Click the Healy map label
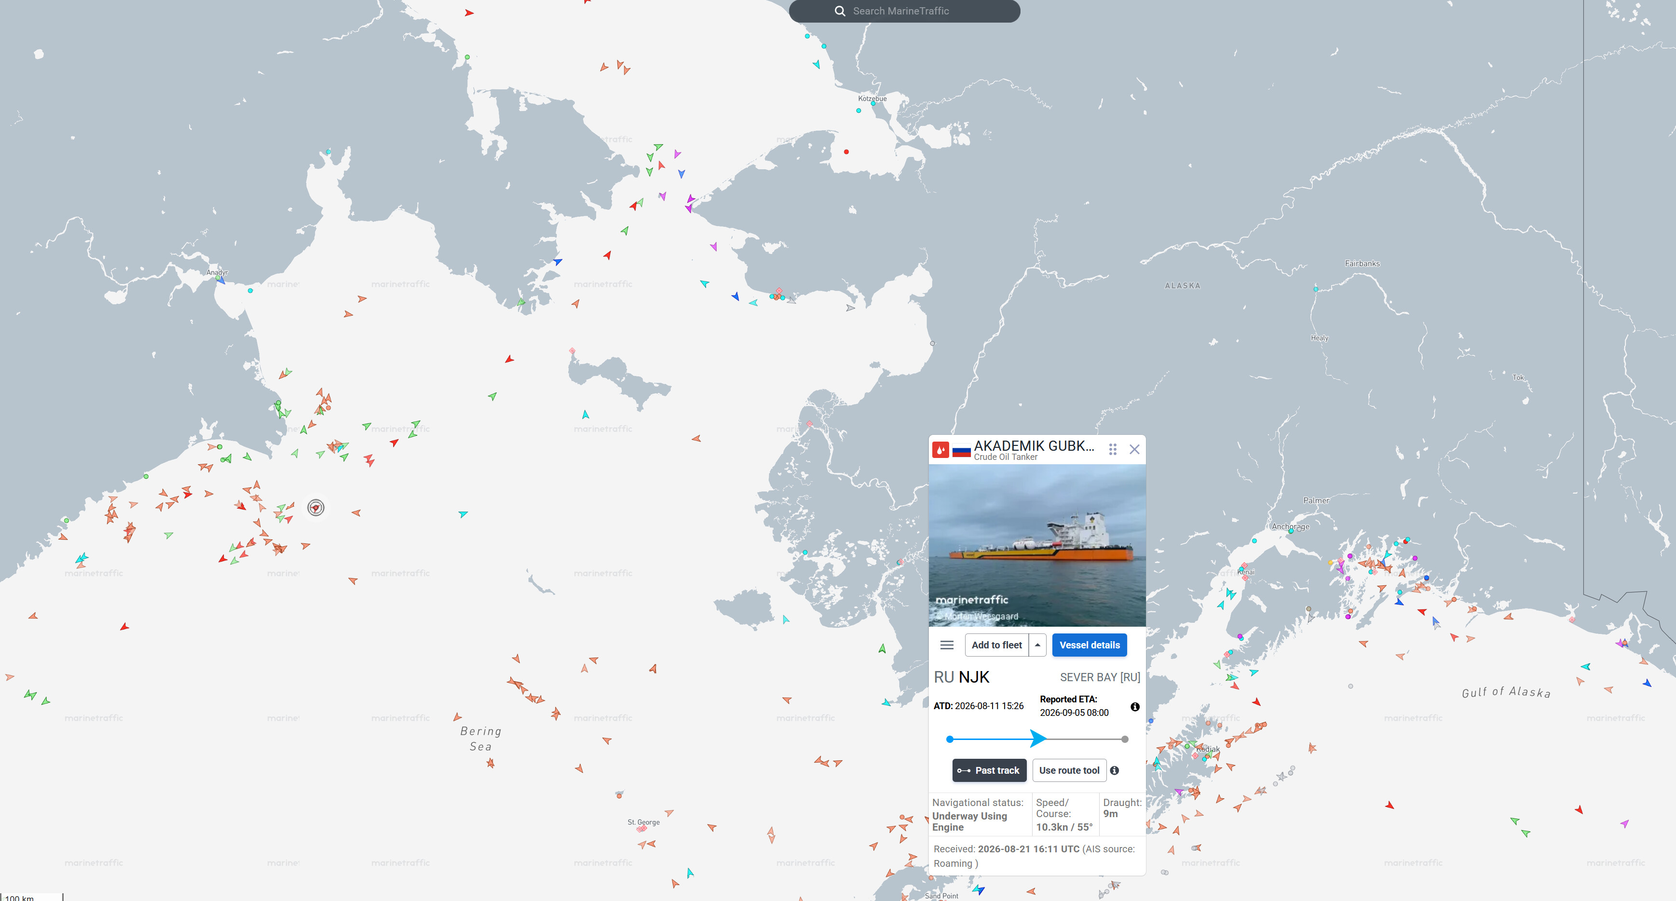 point(1319,338)
